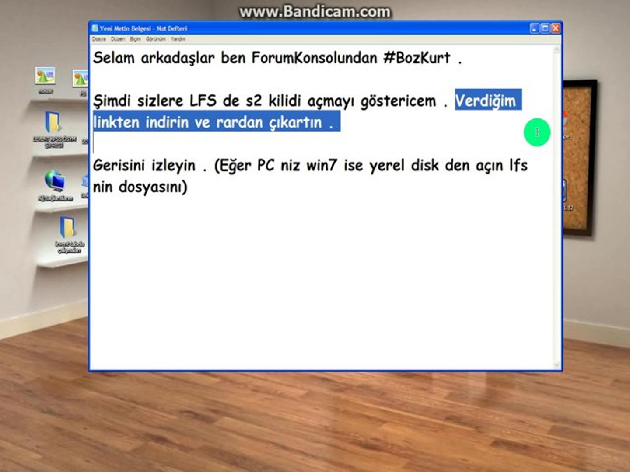Open the Biçim menu
This screenshot has width=630, height=472.
tap(135, 39)
